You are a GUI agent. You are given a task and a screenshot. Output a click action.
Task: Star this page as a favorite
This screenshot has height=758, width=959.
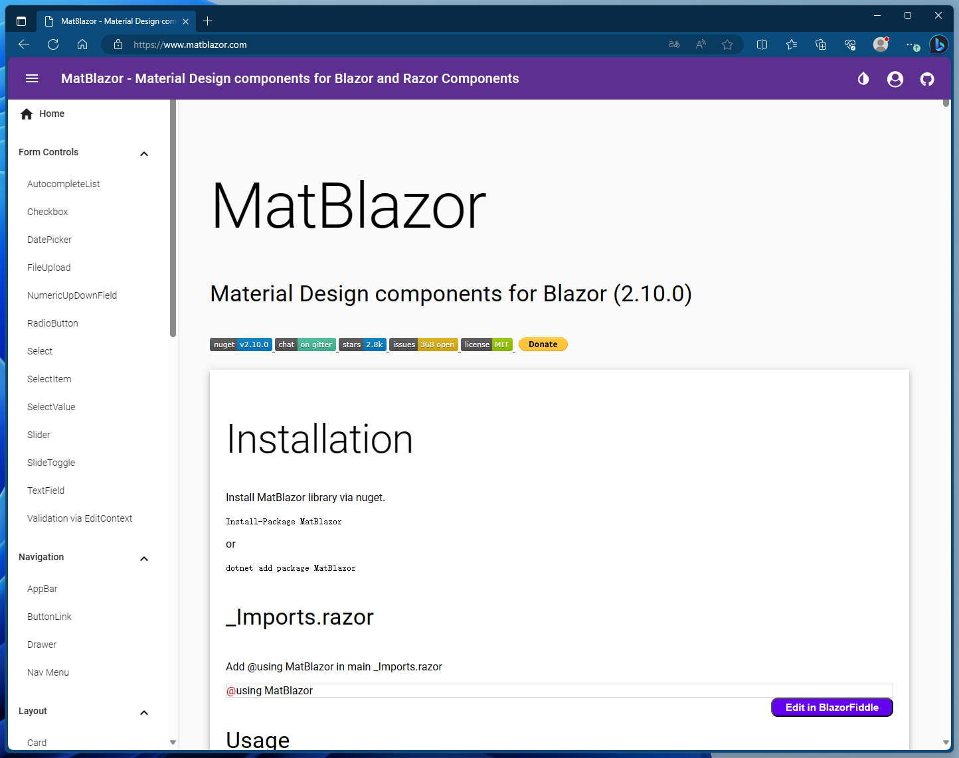[x=727, y=44]
